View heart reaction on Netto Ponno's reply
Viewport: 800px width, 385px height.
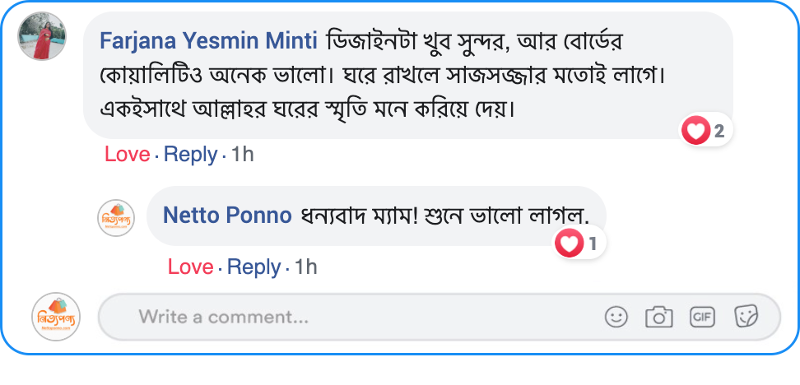coord(579,244)
